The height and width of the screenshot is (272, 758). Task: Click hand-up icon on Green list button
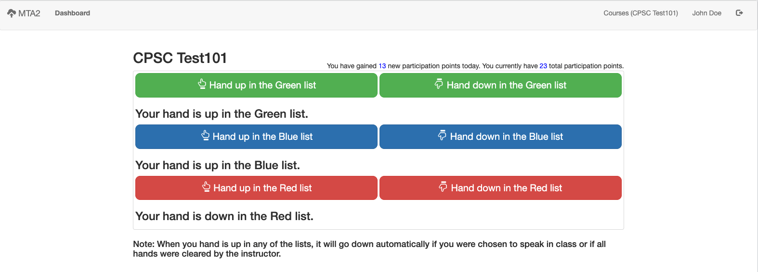(202, 84)
